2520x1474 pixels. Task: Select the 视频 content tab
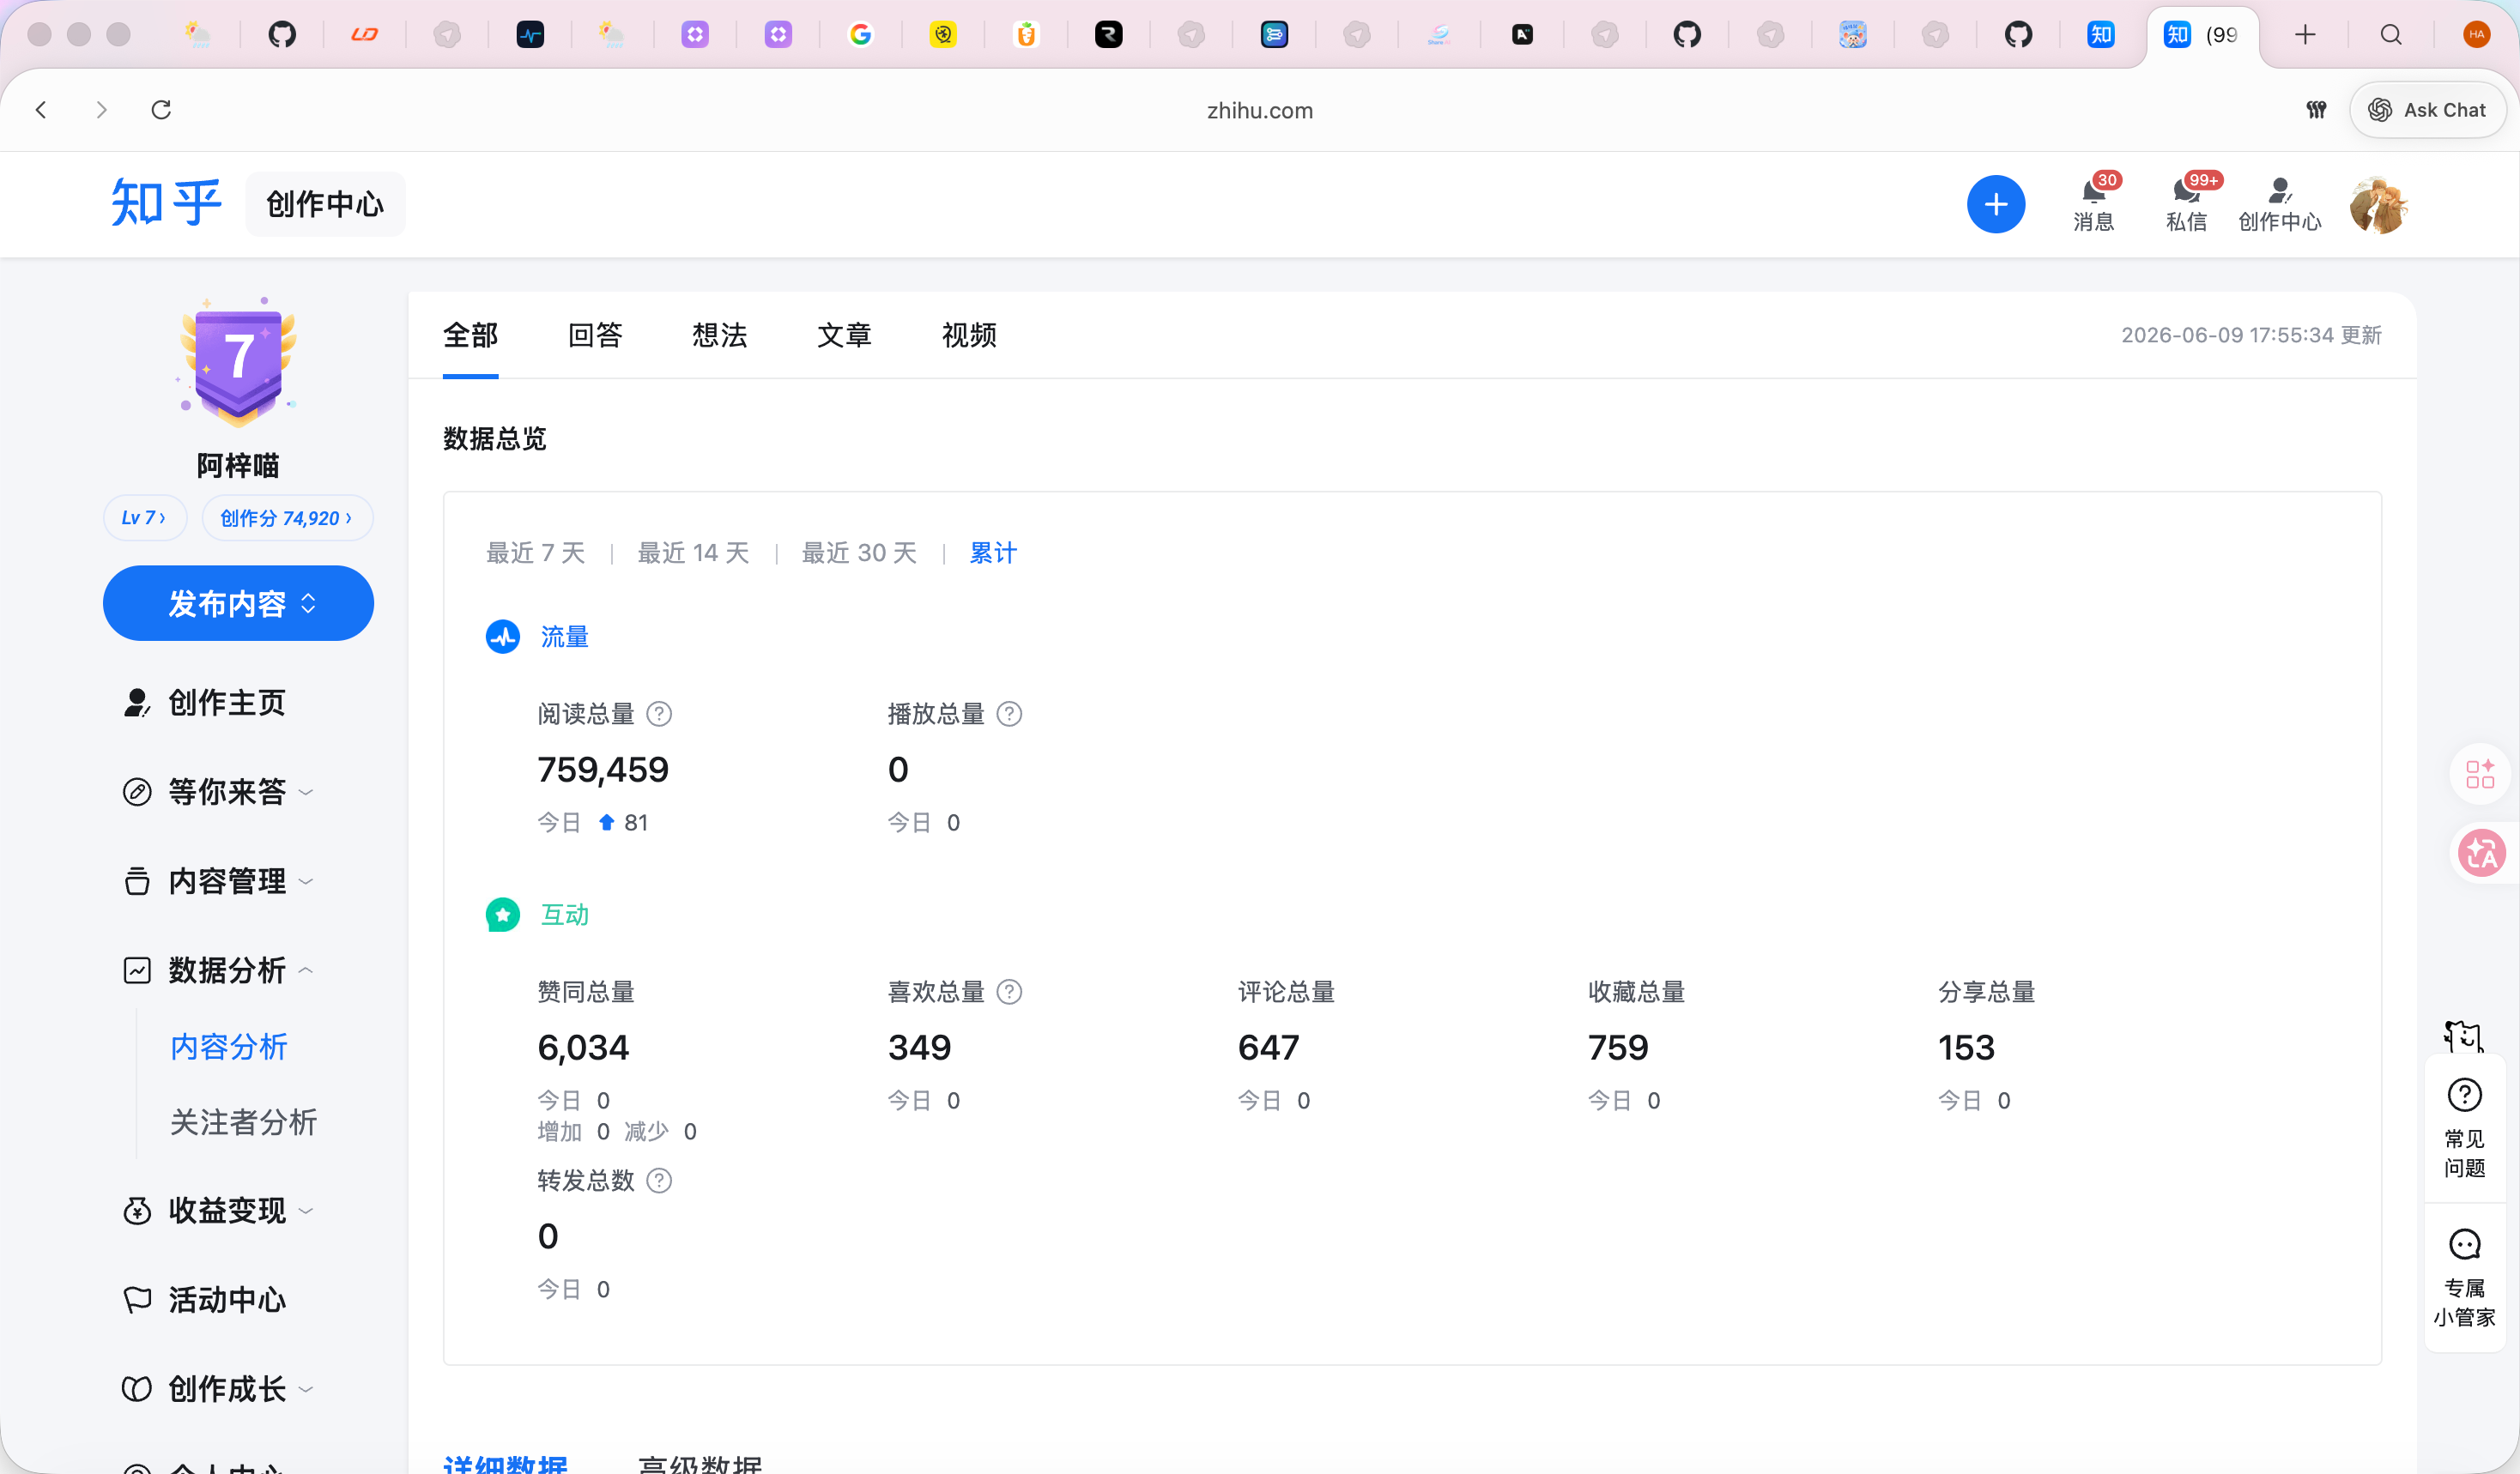pos(969,335)
